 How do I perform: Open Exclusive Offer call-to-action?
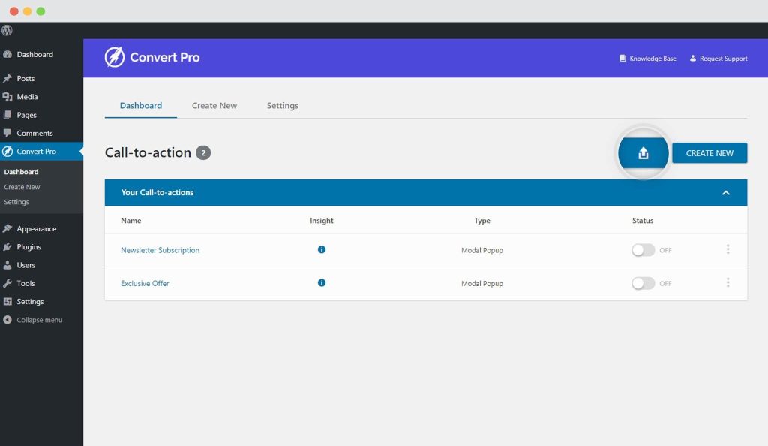pyautogui.click(x=145, y=283)
